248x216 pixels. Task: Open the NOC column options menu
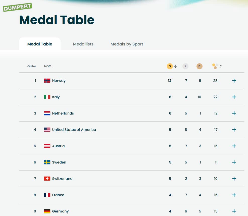53,66
